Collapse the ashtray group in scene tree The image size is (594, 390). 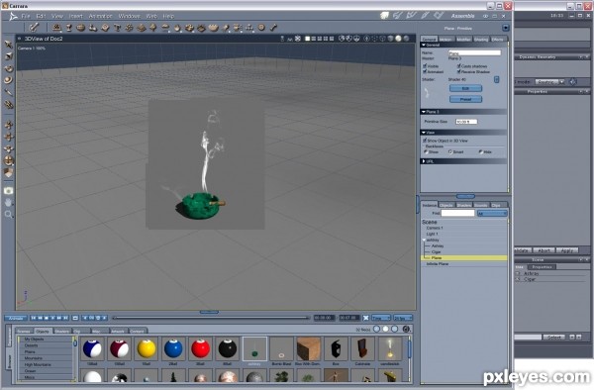pyautogui.click(x=424, y=241)
